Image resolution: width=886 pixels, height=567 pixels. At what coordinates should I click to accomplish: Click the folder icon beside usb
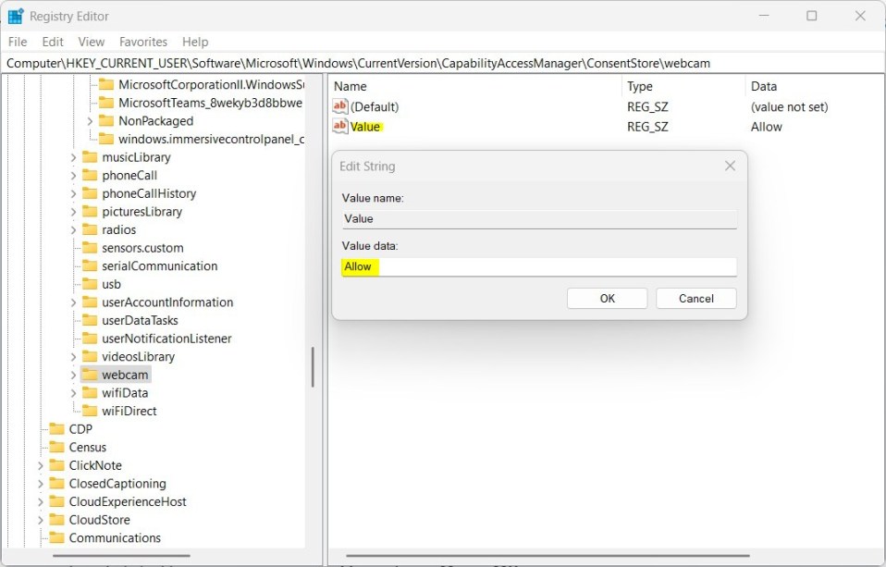click(90, 284)
